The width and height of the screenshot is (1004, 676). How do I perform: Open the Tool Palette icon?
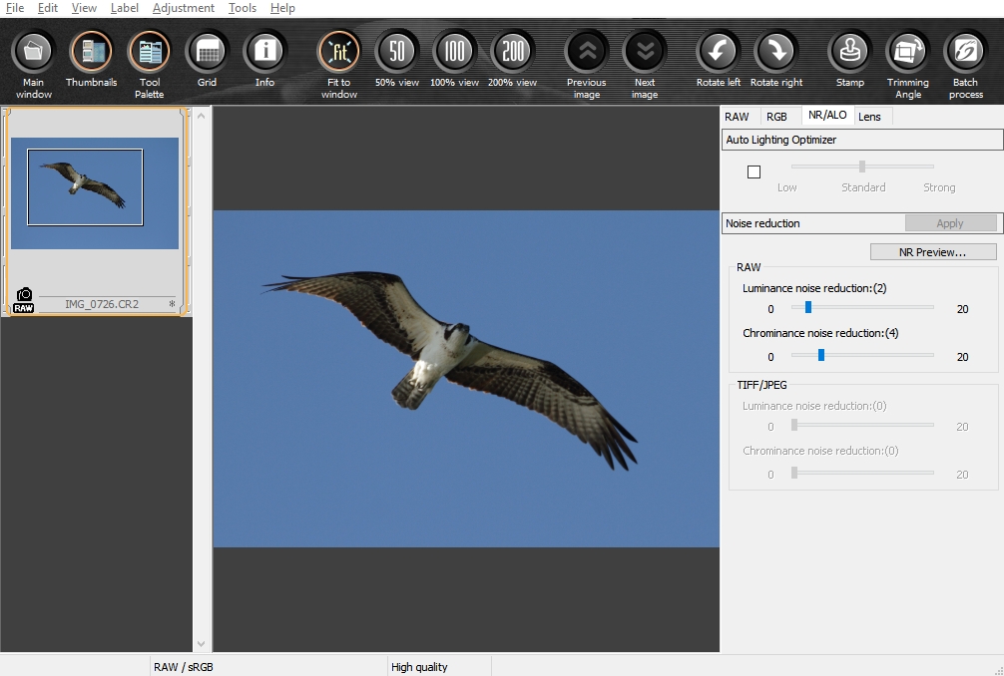[149, 51]
